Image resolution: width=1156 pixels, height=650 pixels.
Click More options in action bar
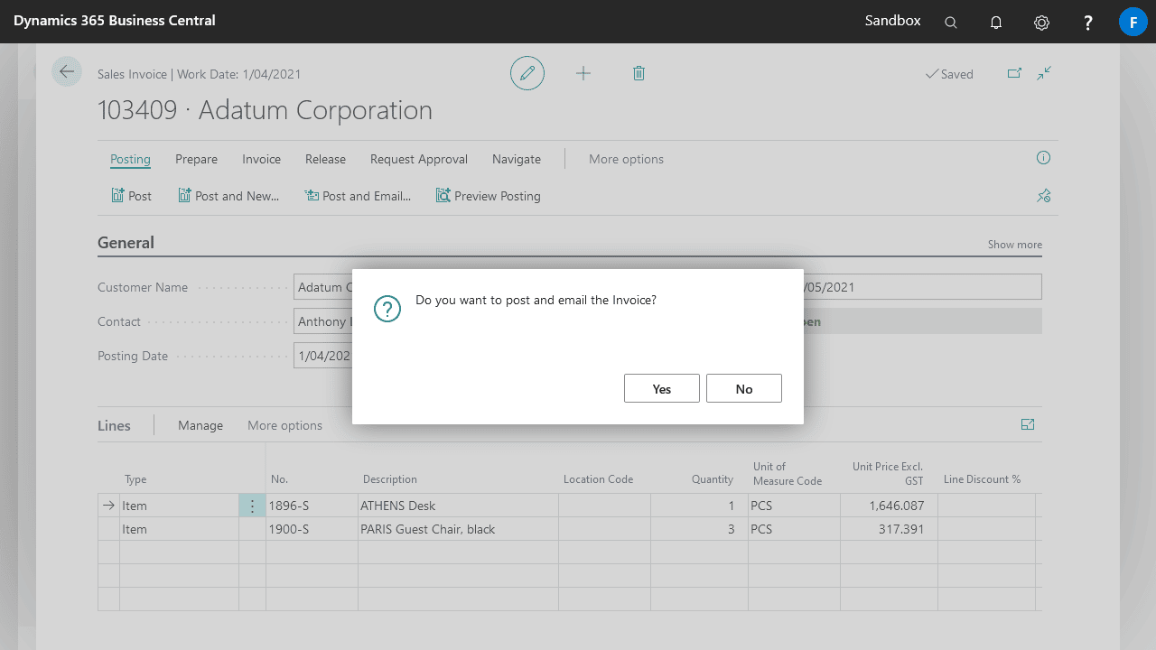(x=626, y=159)
